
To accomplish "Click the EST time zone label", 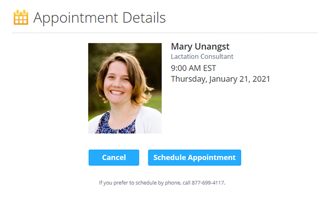I will [x=209, y=68].
